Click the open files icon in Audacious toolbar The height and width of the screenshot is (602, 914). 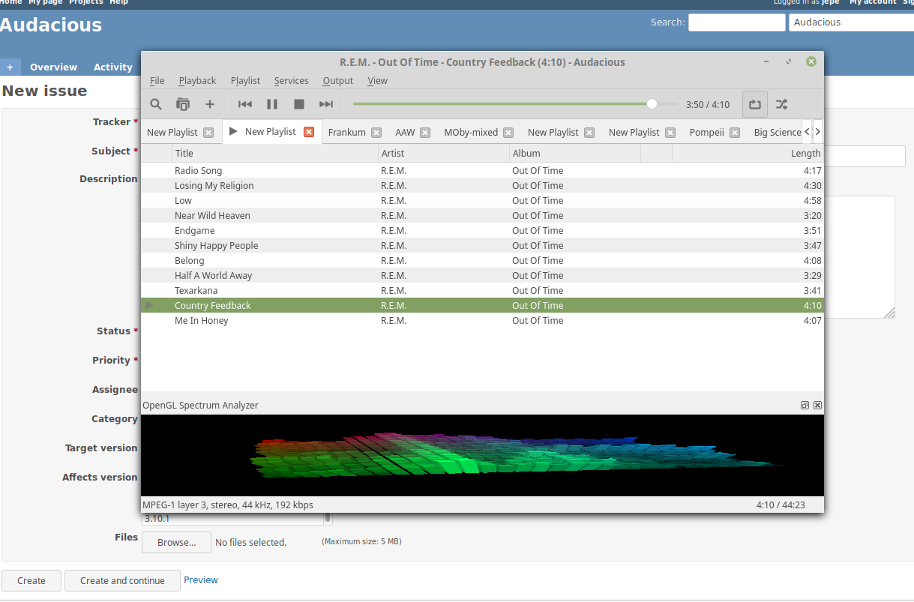pos(182,104)
